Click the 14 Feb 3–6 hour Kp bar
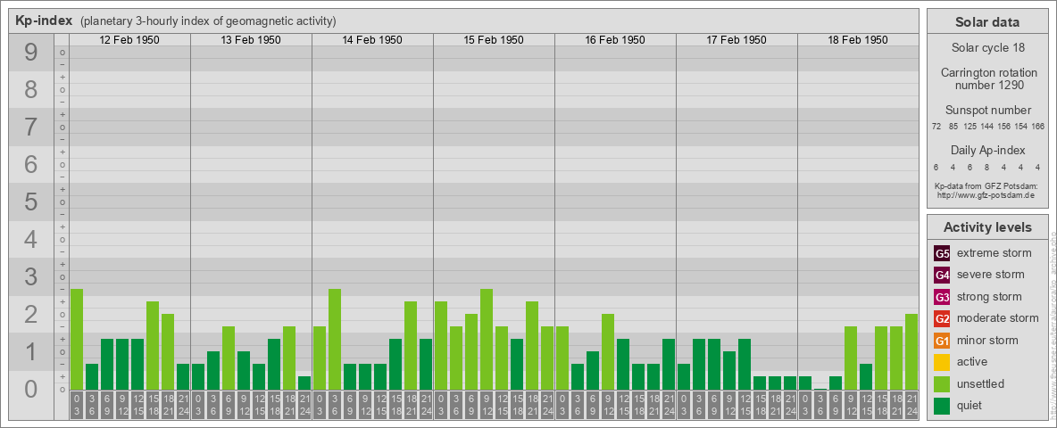Image resolution: width=1057 pixels, height=428 pixels. (335, 339)
